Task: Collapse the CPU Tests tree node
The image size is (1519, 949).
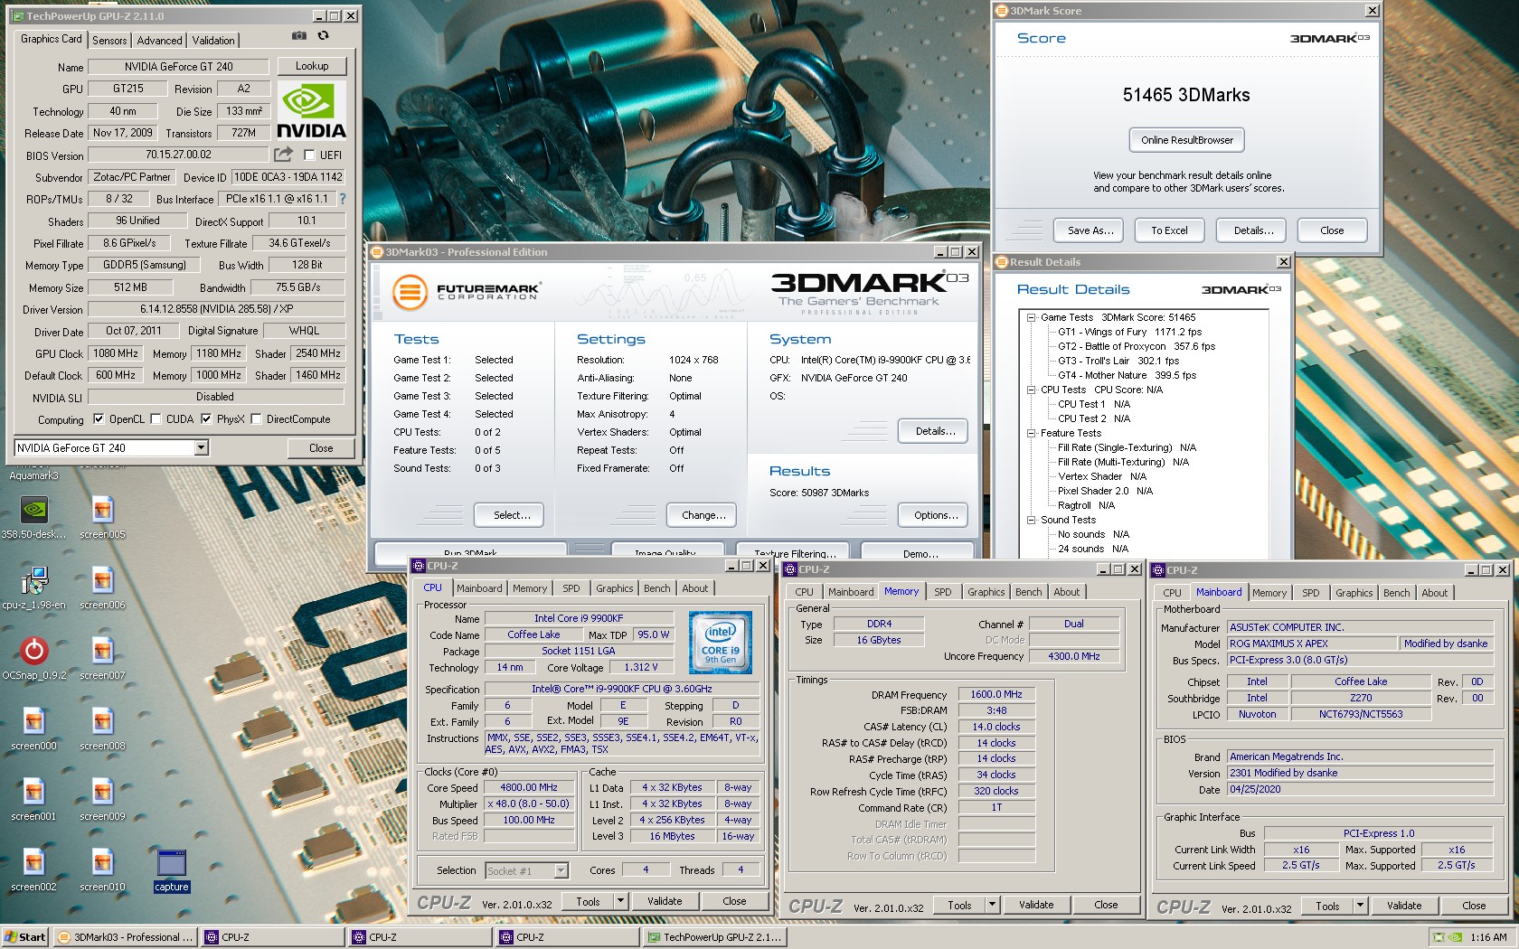Action: pos(1031,390)
